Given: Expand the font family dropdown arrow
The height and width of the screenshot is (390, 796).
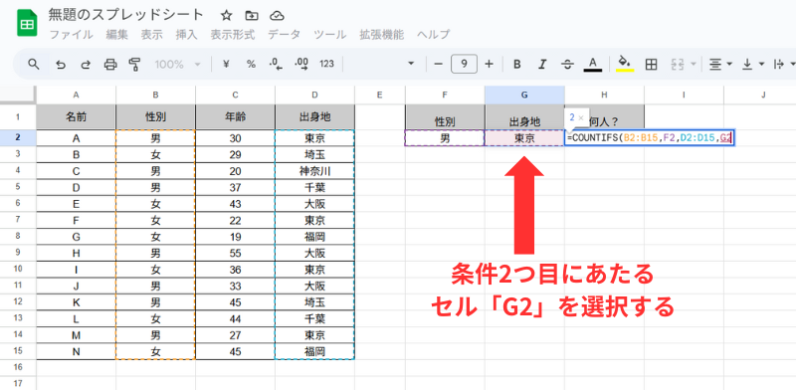Looking at the screenshot, I should click(x=411, y=64).
